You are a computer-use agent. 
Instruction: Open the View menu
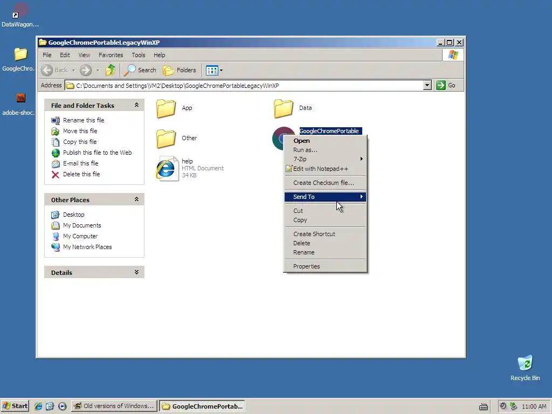[x=84, y=55]
